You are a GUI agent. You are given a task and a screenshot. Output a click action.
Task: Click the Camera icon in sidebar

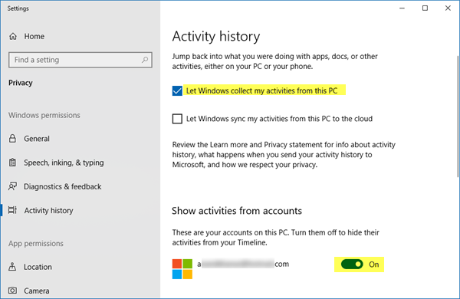click(x=12, y=291)
